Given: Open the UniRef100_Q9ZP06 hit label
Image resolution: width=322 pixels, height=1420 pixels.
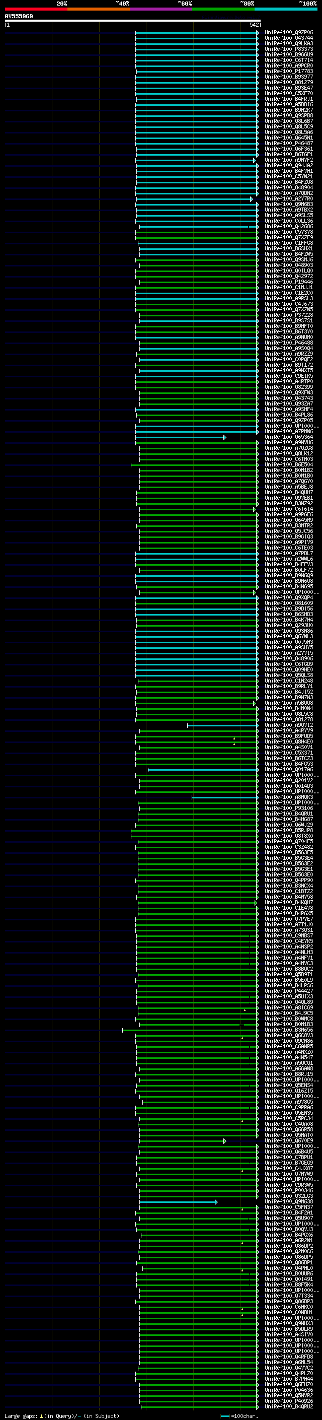Looking at the screenshot, I should (288, 33).
